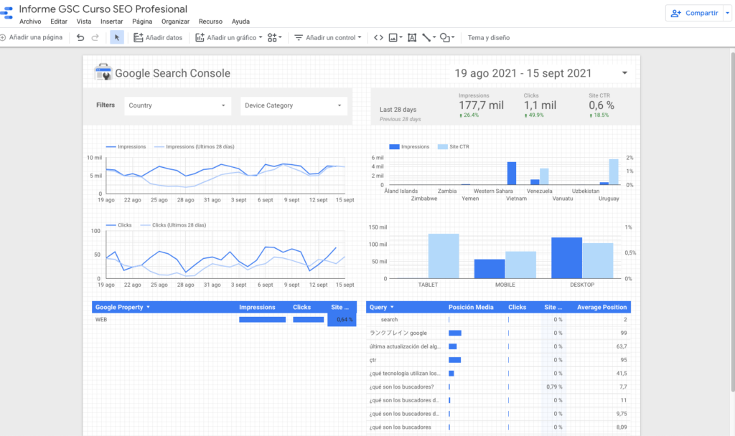Click the TABLET light blue CTR bar
The image size is (735, 436).
point(444,256)
